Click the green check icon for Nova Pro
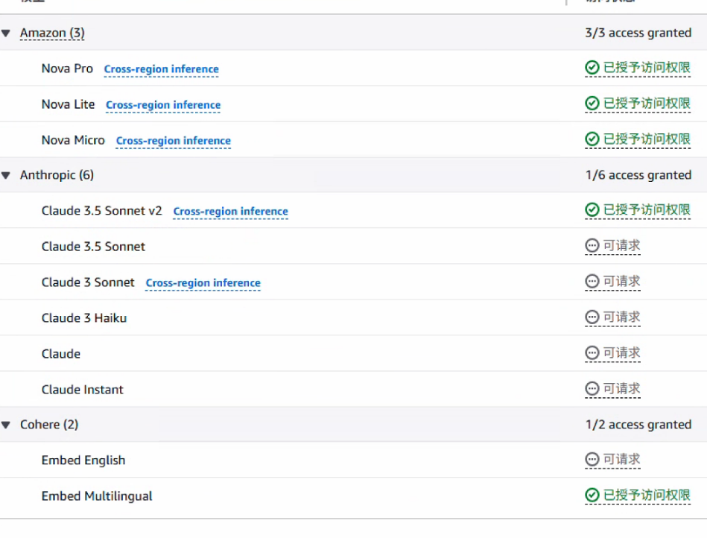Image resolution: width=707 pixels, height=538 pixels. (592, 68)
